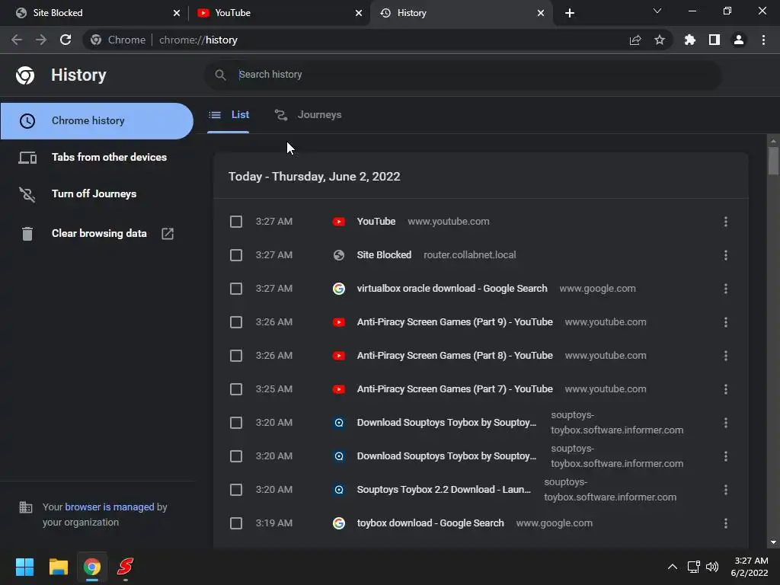The image size is (780, 585).
Task: Click the history page scrollbar thumb
Action: click(773, 161)
